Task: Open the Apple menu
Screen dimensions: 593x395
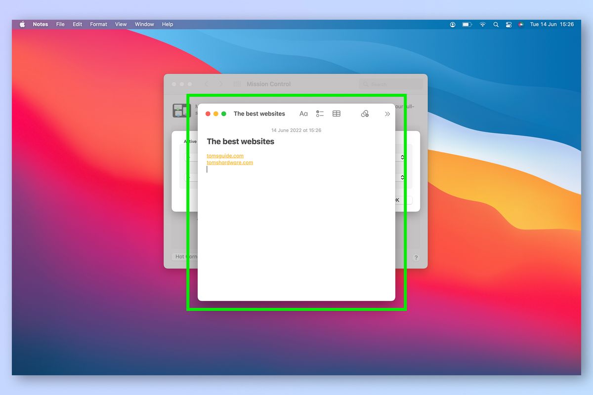Action: click(x=22, y=24)
